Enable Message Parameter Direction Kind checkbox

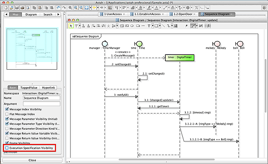[7, 129]
